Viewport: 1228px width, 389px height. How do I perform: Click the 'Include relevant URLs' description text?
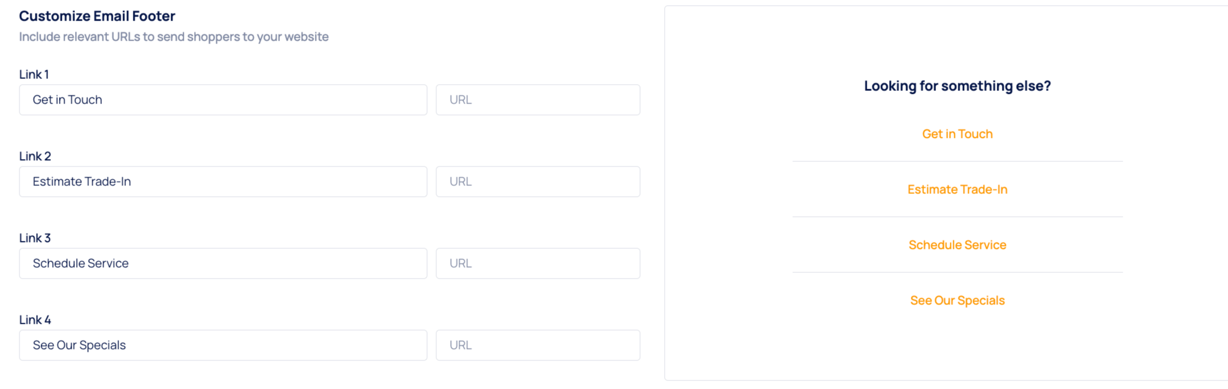[173, 37]
